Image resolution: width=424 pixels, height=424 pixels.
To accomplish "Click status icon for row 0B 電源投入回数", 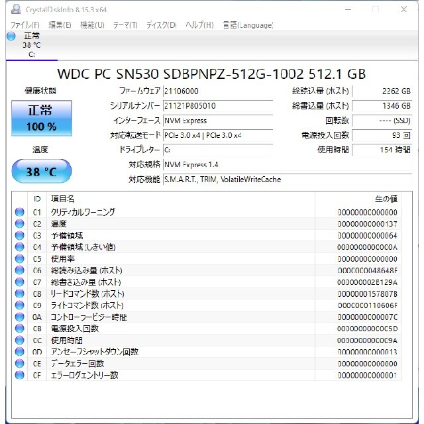I will tap(19, 329).
